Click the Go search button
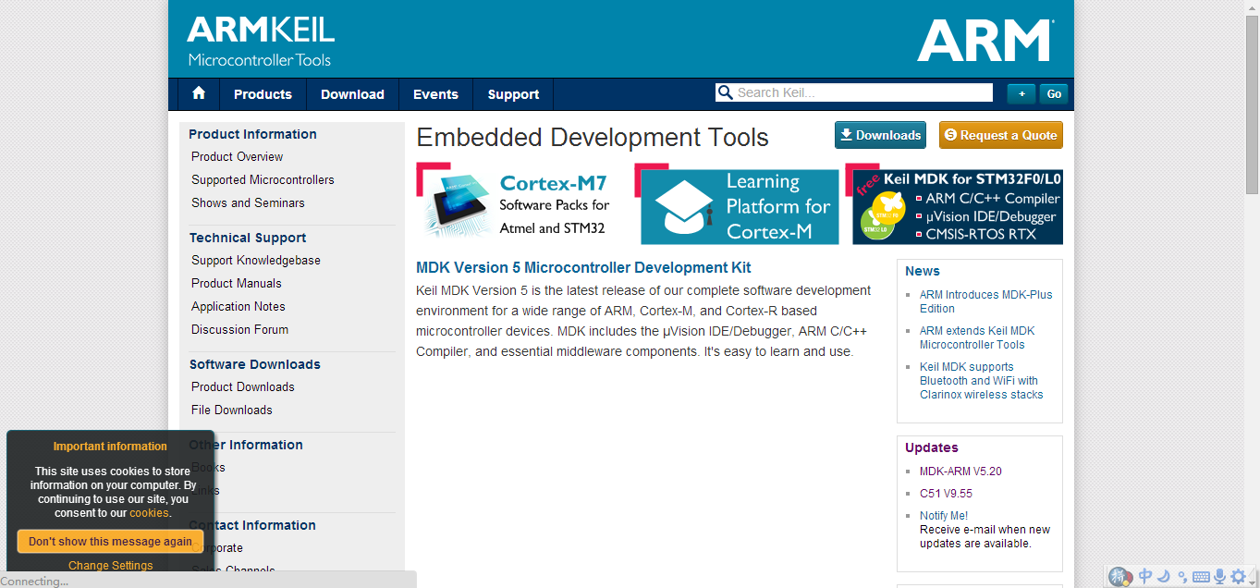This screenshot has width=1260, height=588. click(1054, 93)
